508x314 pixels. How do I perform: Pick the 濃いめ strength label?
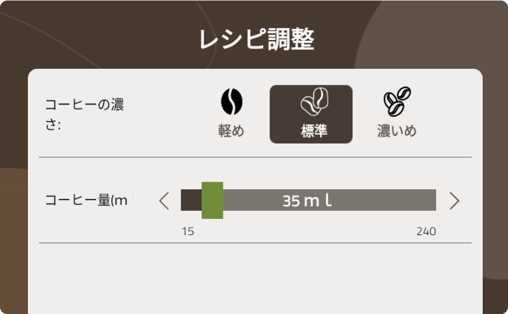pos(397,131)
